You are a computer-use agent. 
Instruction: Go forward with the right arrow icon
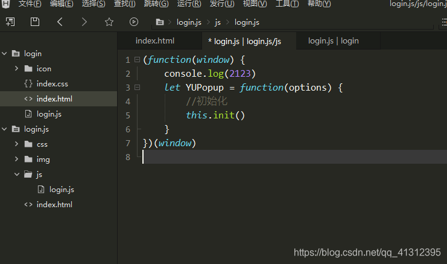(x=84, y=22)
